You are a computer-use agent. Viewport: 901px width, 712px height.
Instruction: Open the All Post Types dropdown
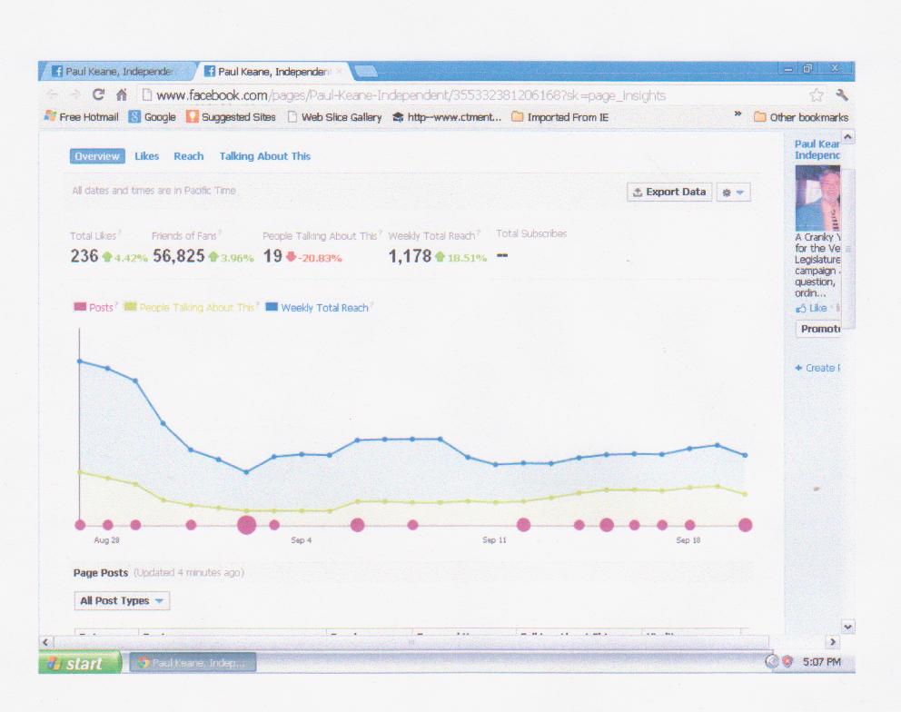(x=122, y=600)
